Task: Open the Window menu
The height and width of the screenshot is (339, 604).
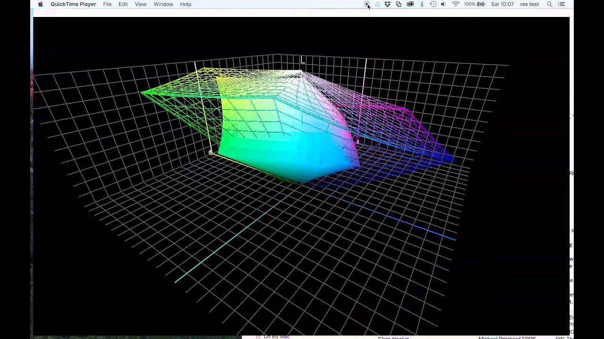Action: 163,4
